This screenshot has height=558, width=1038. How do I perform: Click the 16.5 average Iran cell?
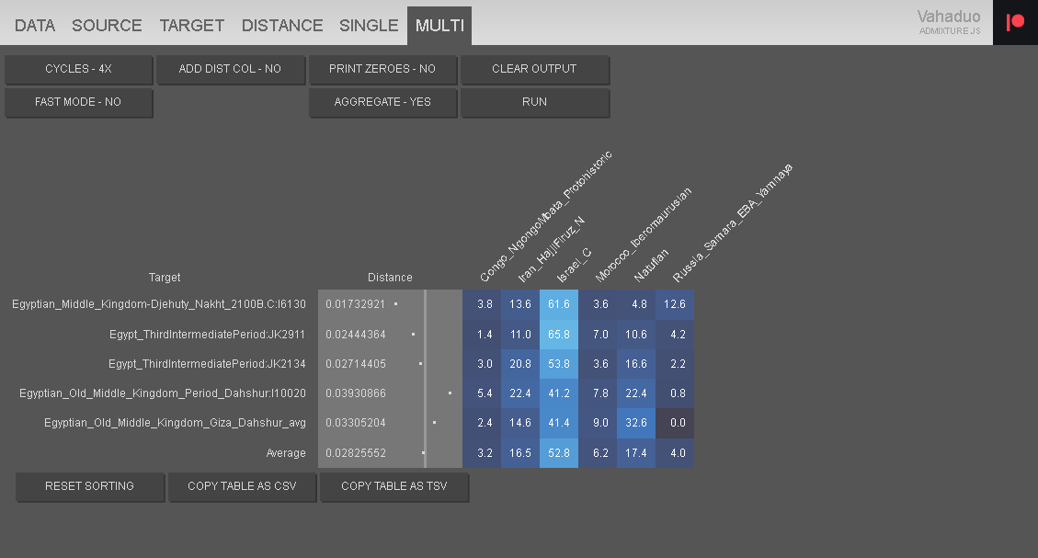pyautogui.click(x=520, y=453)
